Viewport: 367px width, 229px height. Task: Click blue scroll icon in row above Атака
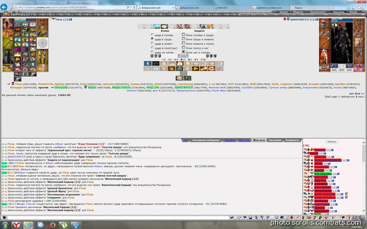pyautogui.click(x=157, y=26)
